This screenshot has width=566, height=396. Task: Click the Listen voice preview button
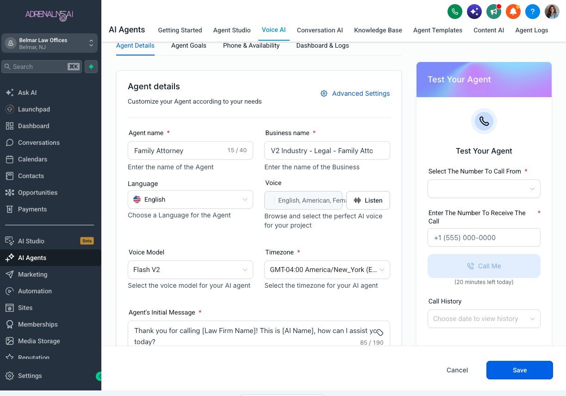coord(368,200)
